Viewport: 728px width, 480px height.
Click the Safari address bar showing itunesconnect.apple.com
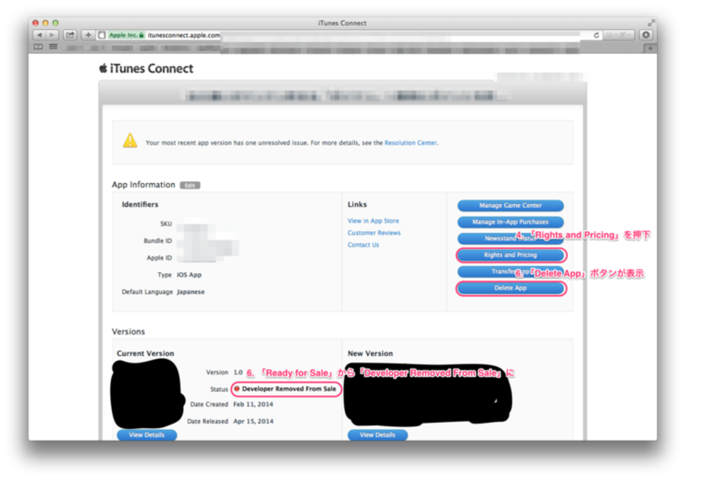point(349,35)
